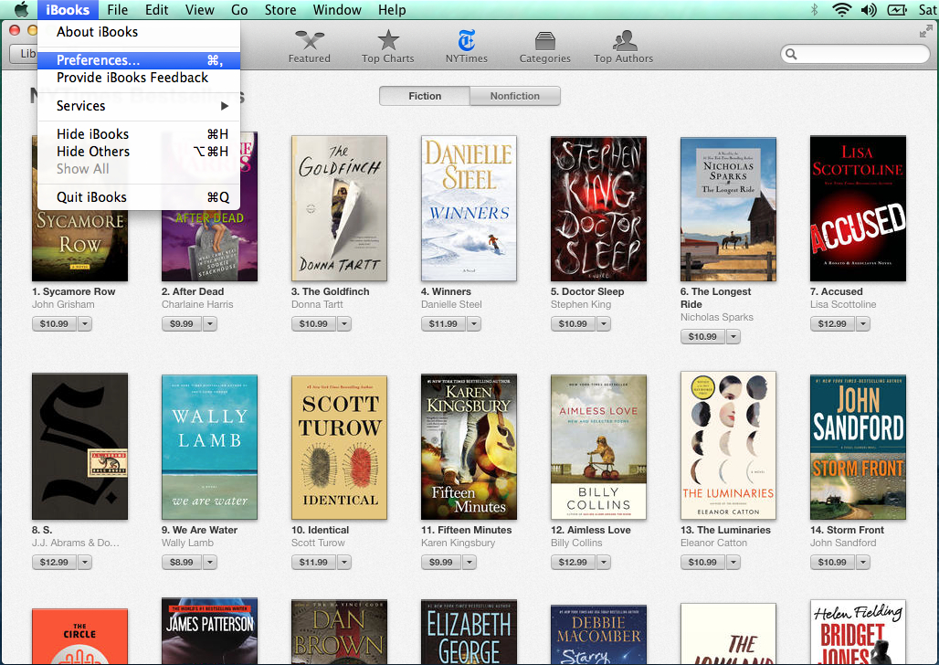The image size is (939, 665).
Task: Open author link John Sandford
Action: click(x=843, y=543)
